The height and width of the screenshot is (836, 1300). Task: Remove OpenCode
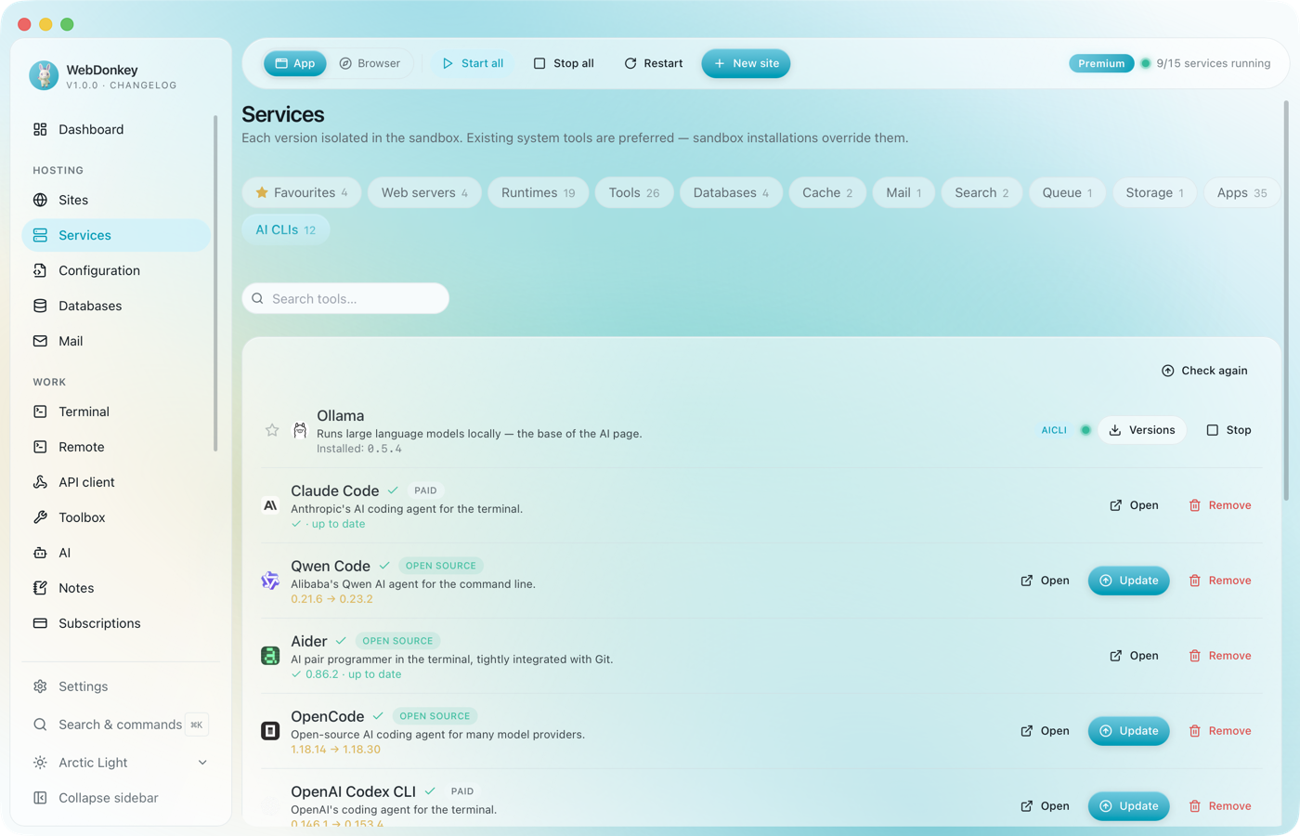tap(1220, 731)
